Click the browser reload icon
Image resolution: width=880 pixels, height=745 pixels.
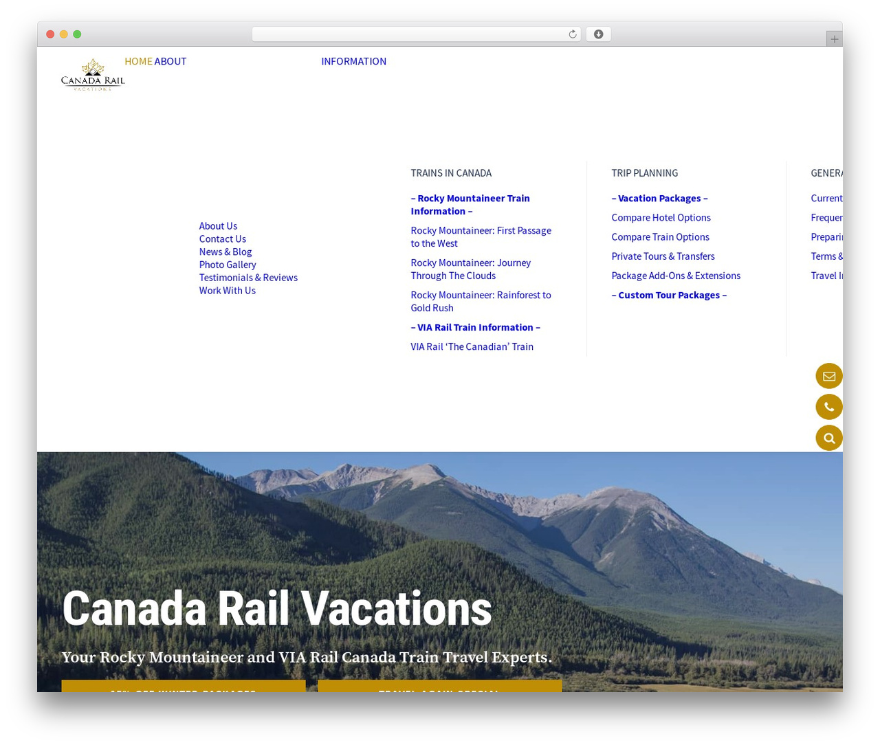tap(572, 34)
